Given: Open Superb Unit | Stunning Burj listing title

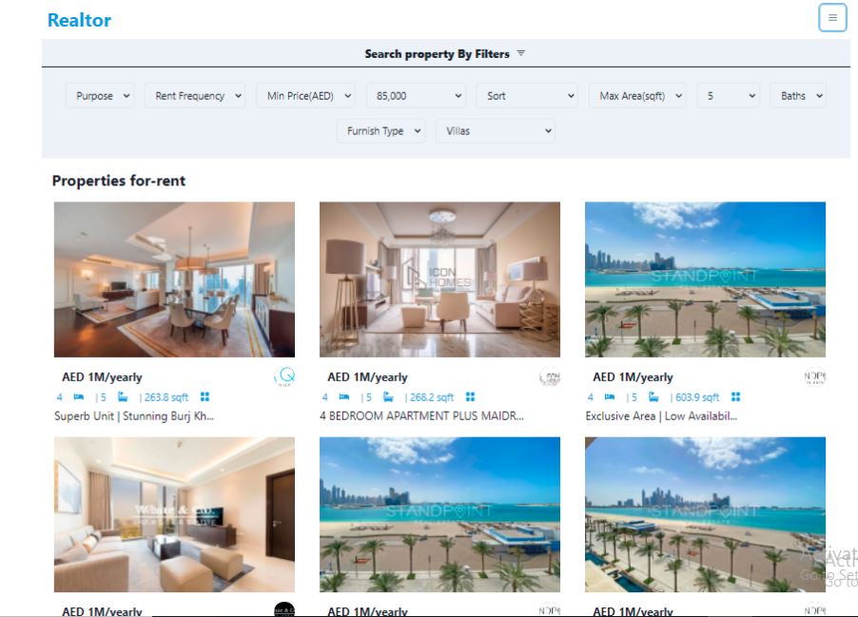Looking at the screenshot, I should pos(134,416).
